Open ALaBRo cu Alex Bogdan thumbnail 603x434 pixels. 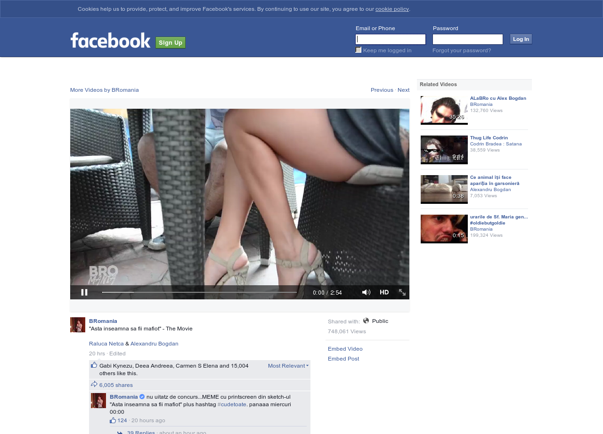point(444,110)
